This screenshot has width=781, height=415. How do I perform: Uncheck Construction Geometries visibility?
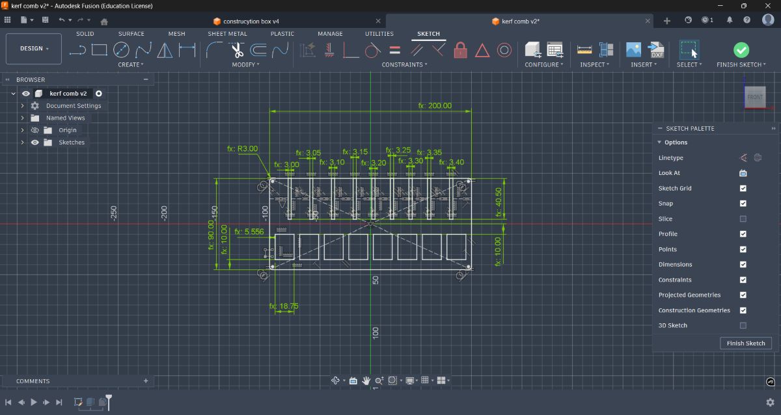click(743, 310)
